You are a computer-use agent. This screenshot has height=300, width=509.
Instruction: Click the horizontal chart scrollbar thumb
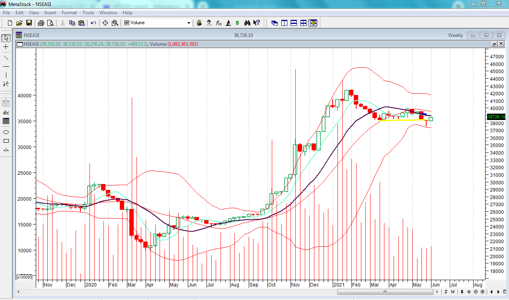click(385, 292)
